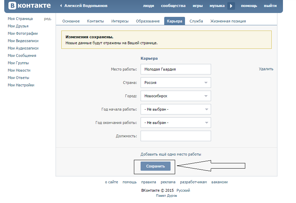This screenshot has width=296, height=203.
Task: Click ред. next to Моя Страница
Action: pyautogui.click(x=48, y=19)
